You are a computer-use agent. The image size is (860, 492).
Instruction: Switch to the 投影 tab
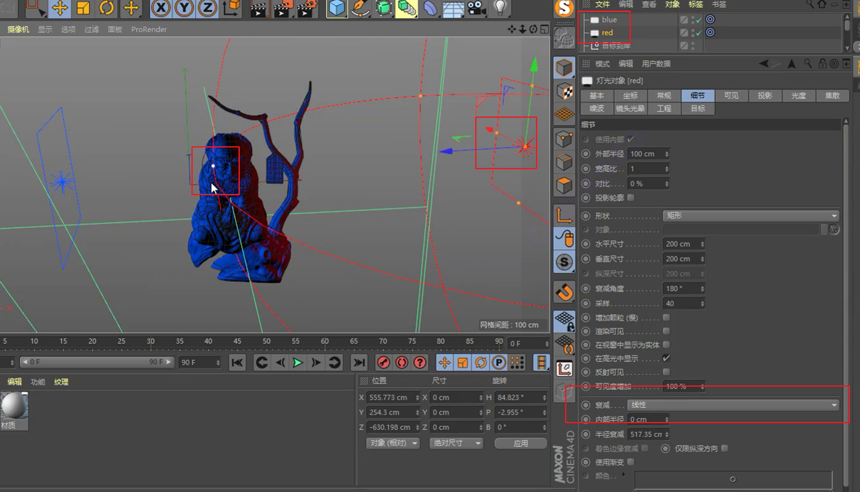click(x=765, y=95)
